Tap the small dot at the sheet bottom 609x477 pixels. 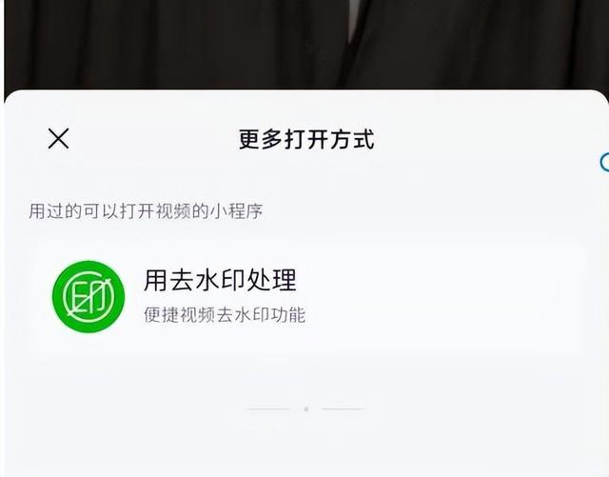point(306,409)
